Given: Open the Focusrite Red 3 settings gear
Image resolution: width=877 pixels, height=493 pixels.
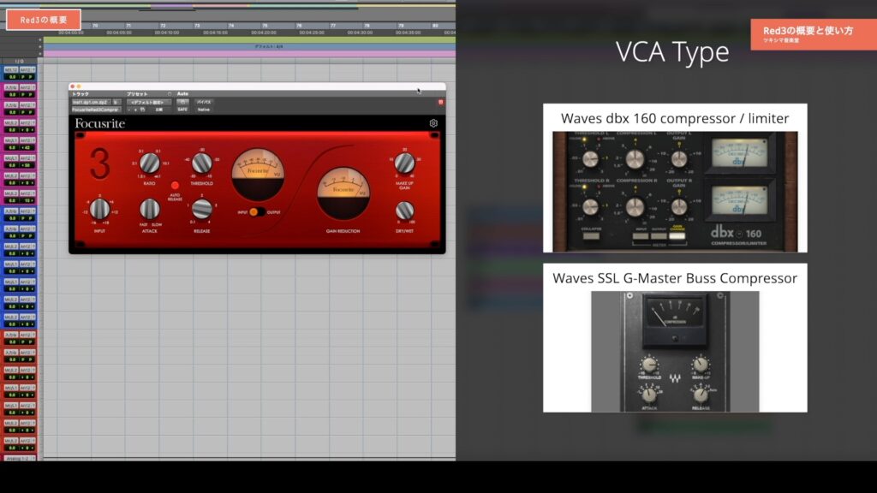Looking at the screenshot, I should [x=433, y=123].
